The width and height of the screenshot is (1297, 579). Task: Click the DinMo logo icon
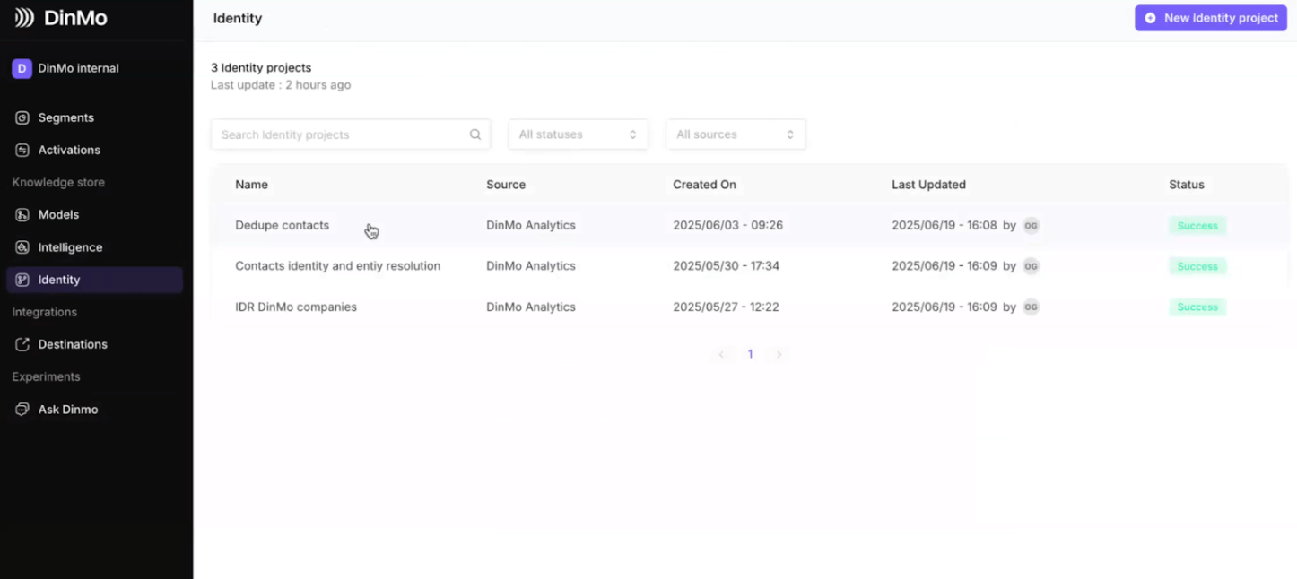tap(24, 17)
